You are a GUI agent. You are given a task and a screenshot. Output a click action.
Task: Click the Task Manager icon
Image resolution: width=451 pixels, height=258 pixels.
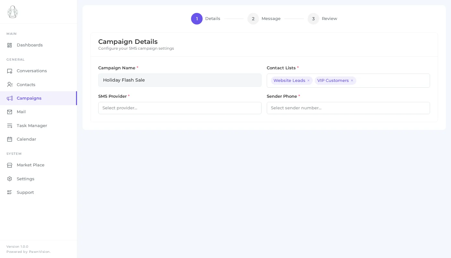10,125
